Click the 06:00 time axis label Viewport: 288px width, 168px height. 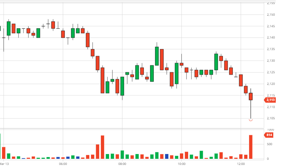(63, 164)
